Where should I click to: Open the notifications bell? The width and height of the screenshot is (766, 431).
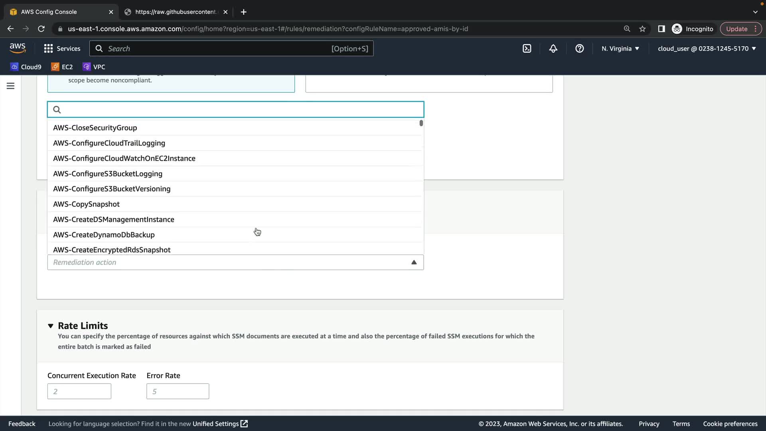[x=553, y=49]
